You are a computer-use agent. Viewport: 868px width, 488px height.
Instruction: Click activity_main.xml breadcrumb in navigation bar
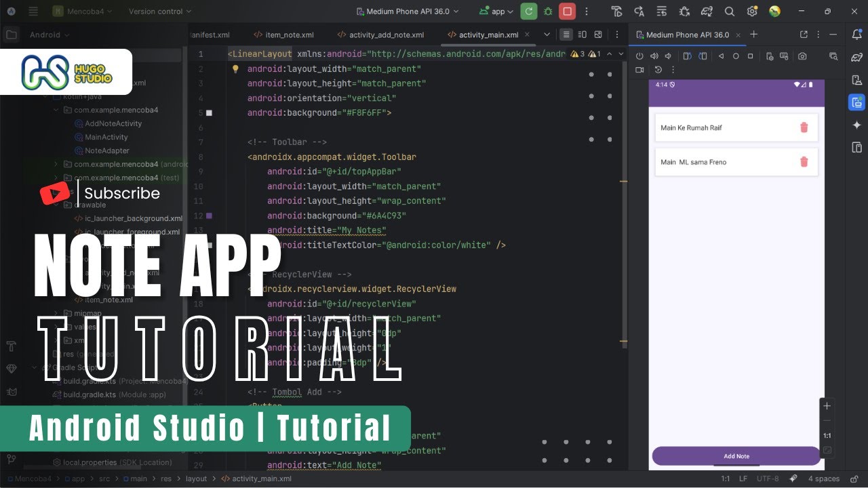256,479
